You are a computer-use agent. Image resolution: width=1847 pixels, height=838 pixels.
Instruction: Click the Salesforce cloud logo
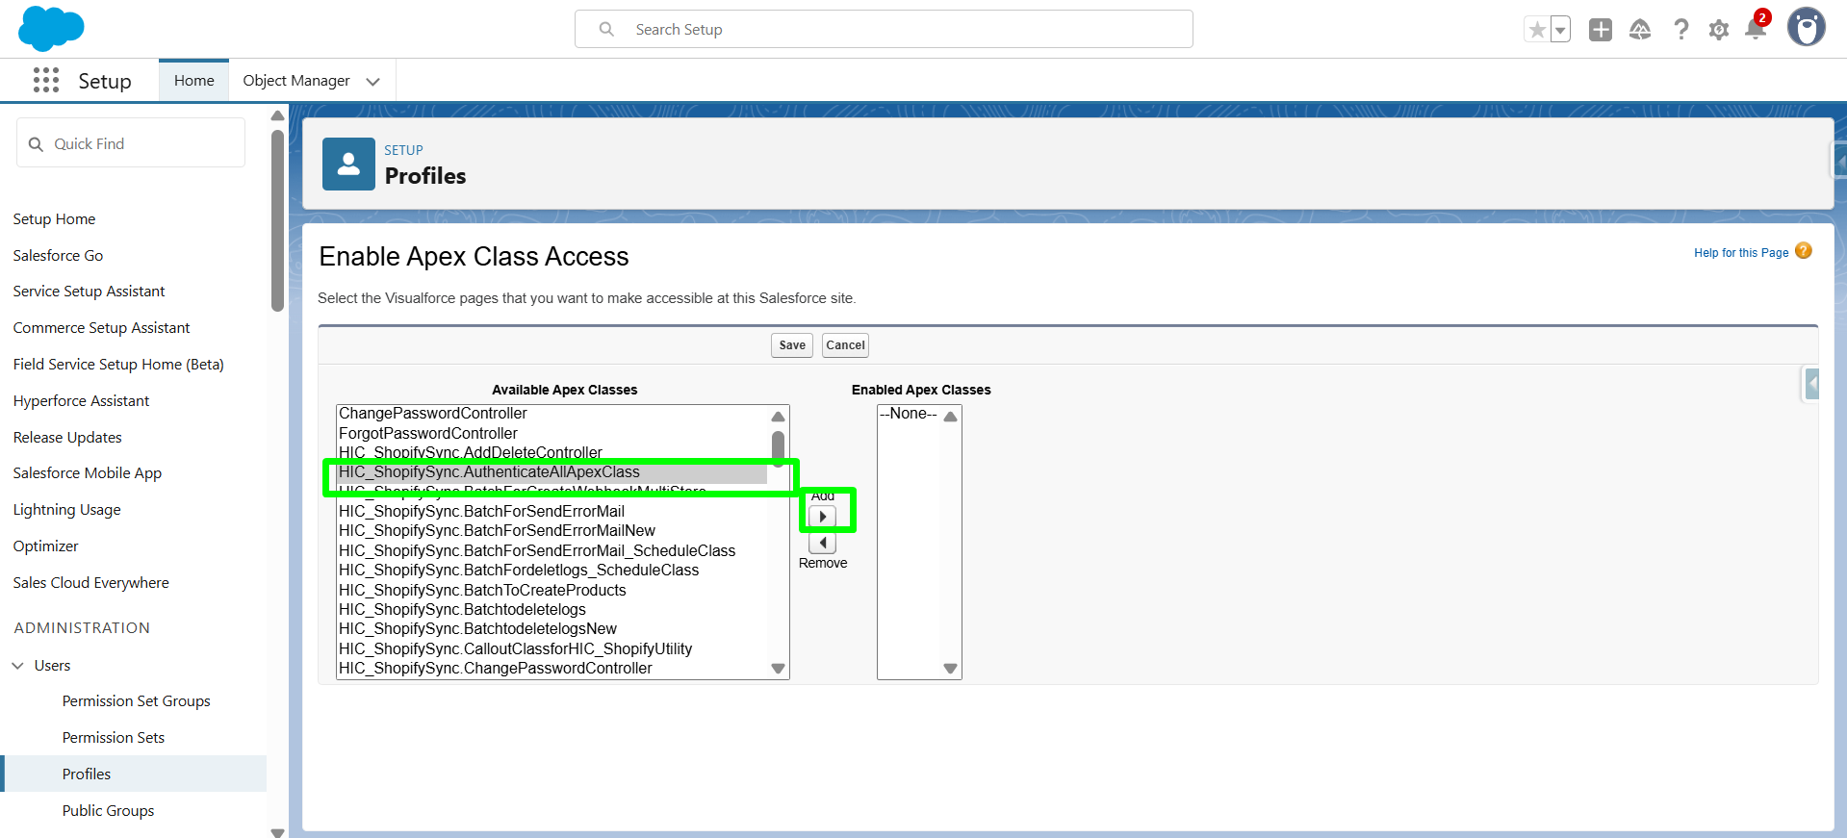coord(51,29)
